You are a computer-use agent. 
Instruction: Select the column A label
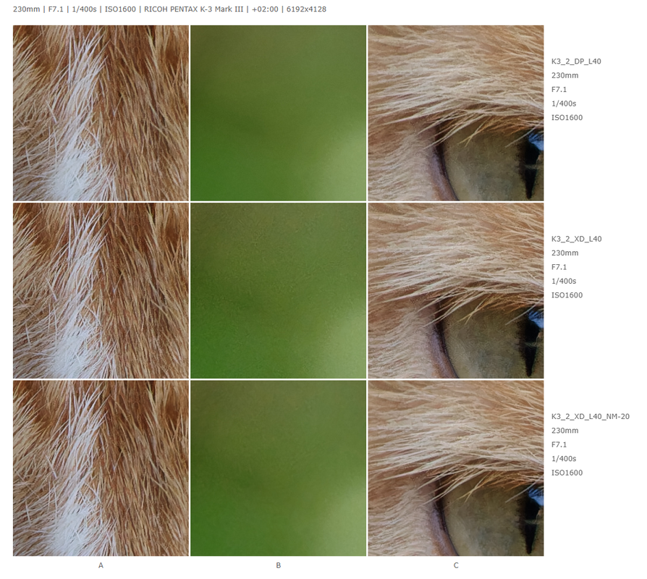coord(101,565)
